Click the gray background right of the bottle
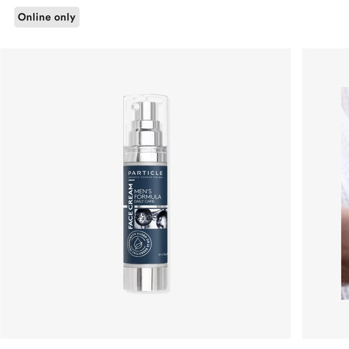 tap(229, 193)
